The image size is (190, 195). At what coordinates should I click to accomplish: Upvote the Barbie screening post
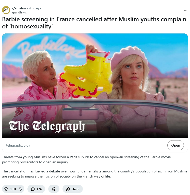point(6,189)
